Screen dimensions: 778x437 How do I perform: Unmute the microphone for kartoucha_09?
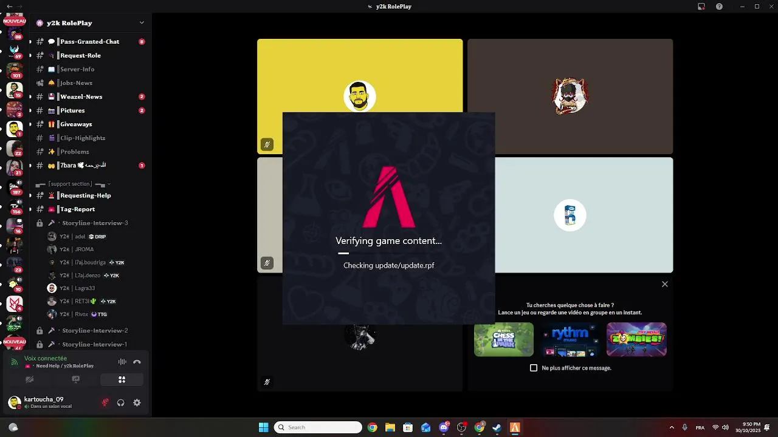pyautogui.click(x=105, y=402)
